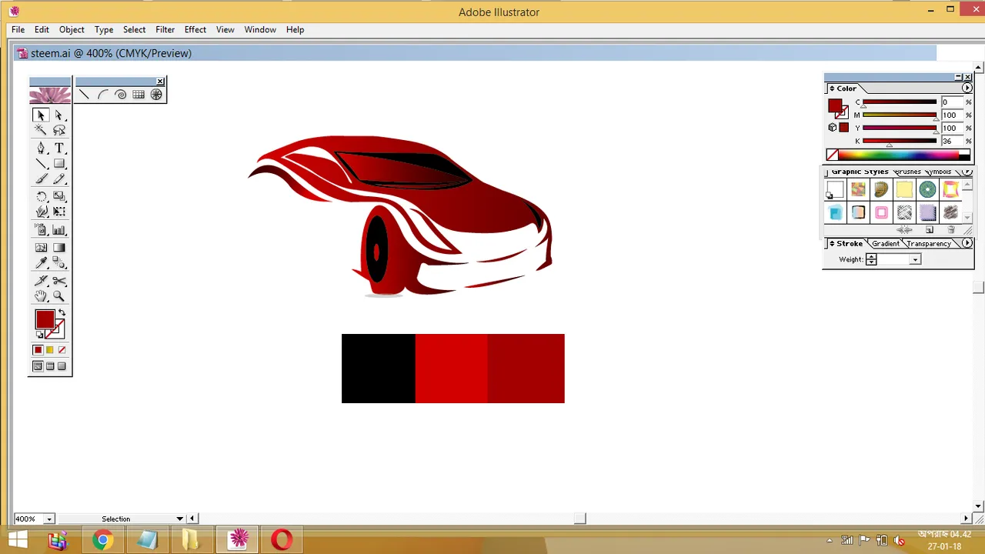Switch to Standard Screen Mode
This screenshot has width=985, height=554.
[x=38, y=366]
